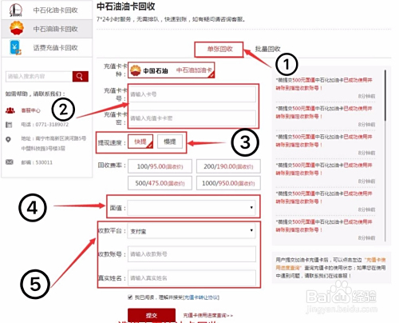Open the 客服中心 link
The height and width of the screenshot is (323, 399).
click(31, 110)
